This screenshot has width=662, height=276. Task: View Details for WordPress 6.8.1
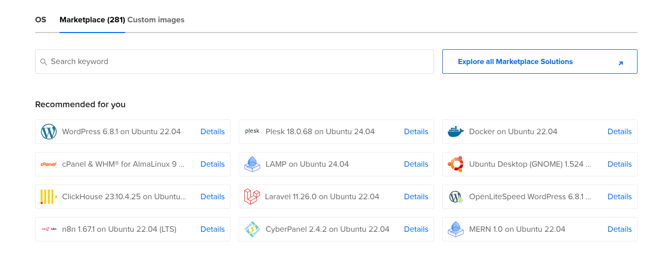click(213, 132)
